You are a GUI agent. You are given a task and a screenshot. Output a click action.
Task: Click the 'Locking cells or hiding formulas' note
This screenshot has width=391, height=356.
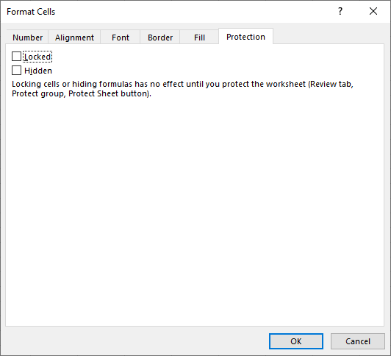[182, 89]
